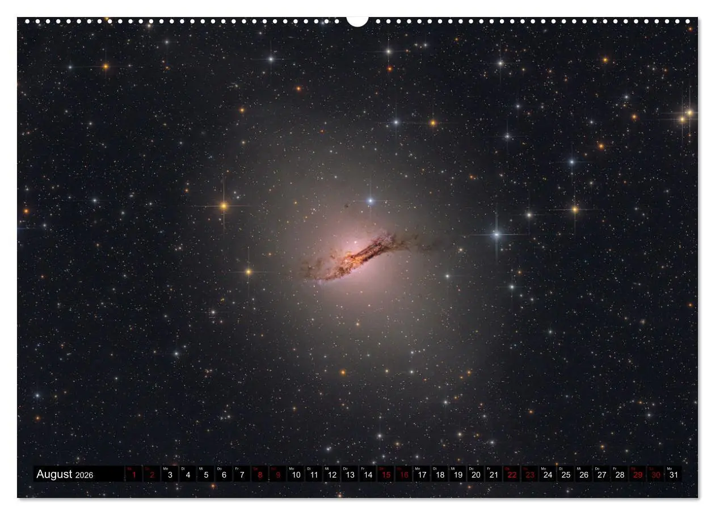Screen dimensions: 715x515
Task: Select day 14 in the calendar strip
Action: click(x=368, y=474)
